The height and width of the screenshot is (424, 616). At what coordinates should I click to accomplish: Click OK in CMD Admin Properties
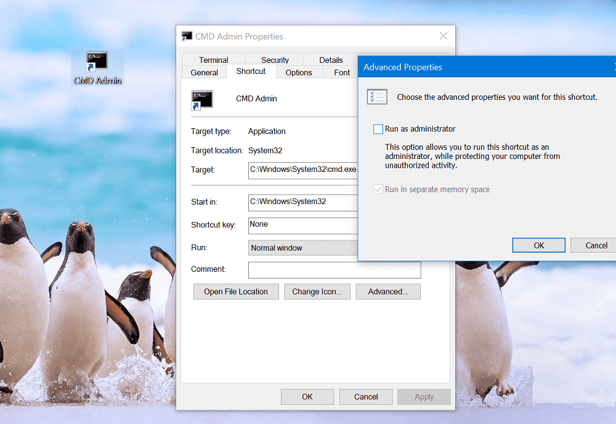[307, 396]
